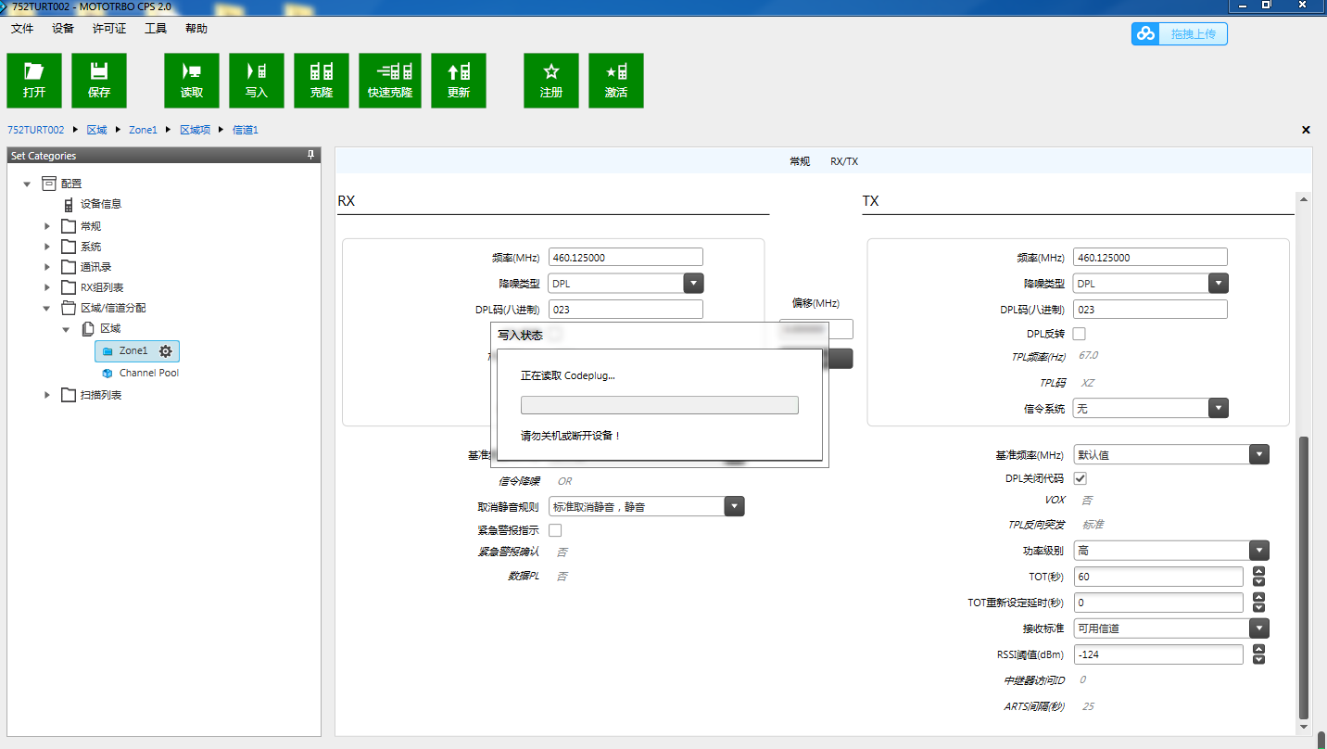This screenshot has height=749, width=1327.
Task: Enable the TX DPL反转 checkbox
Action: [1080, 334]
